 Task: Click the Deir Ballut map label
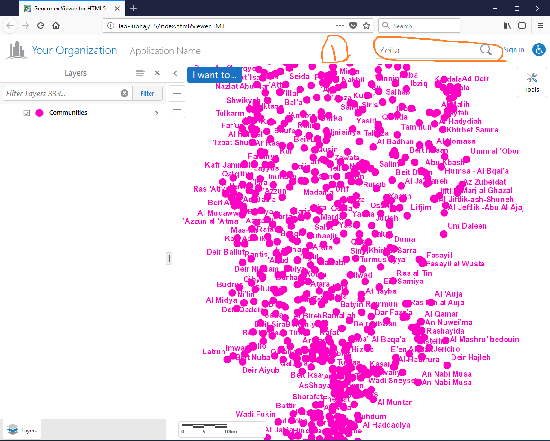click(226, 252)
